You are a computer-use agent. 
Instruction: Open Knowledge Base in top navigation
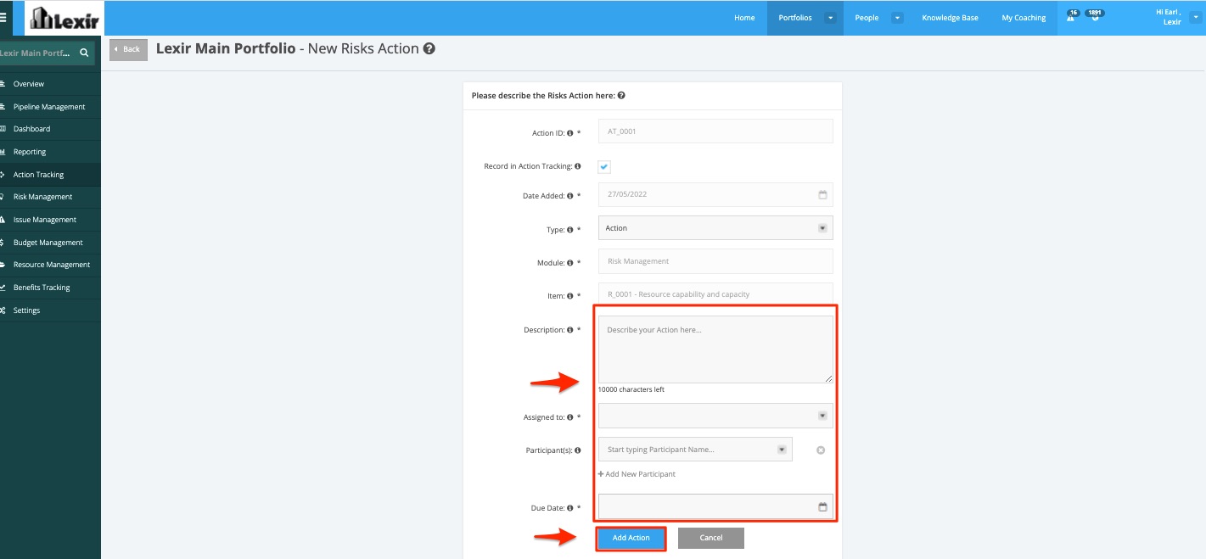950,18
